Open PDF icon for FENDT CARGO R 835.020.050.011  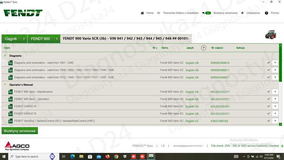click(x=10, y=114)
